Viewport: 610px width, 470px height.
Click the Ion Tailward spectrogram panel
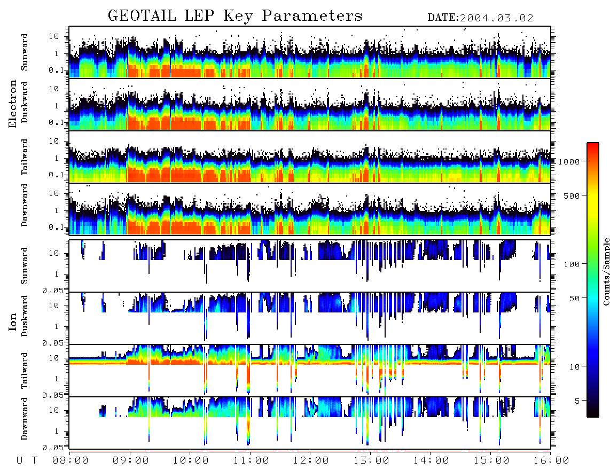[310, 371]
